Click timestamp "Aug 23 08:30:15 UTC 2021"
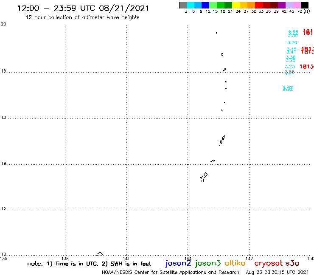314x276 pixels. [x=278, y=272]
